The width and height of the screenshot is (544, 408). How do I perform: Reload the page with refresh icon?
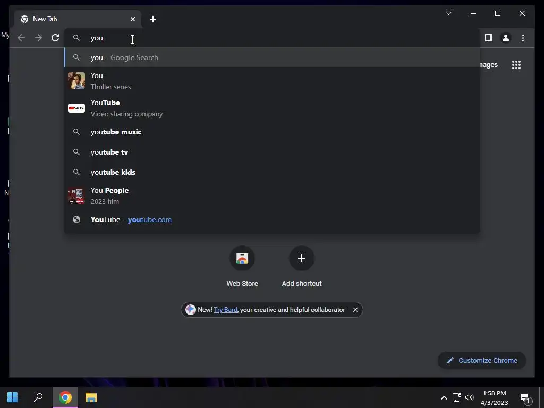point(55,38)
